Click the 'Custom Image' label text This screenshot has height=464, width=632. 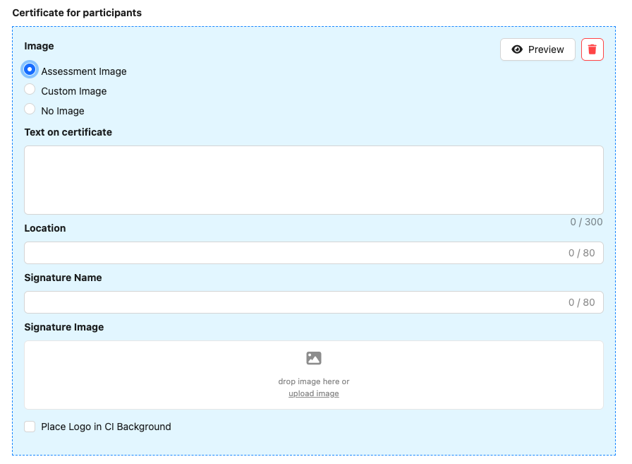tap(74, 91)
